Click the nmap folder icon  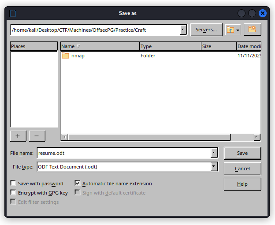(66, 56)
